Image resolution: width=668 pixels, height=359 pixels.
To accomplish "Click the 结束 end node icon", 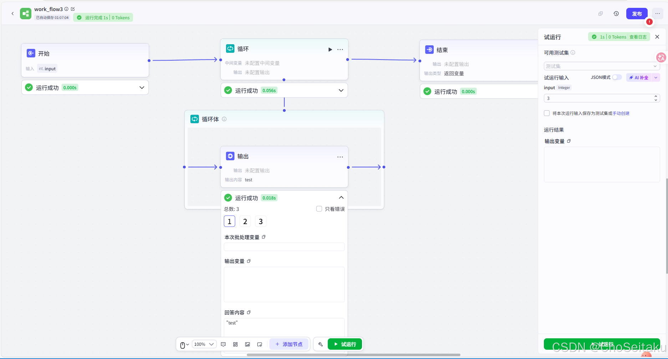I will [429, 50].
